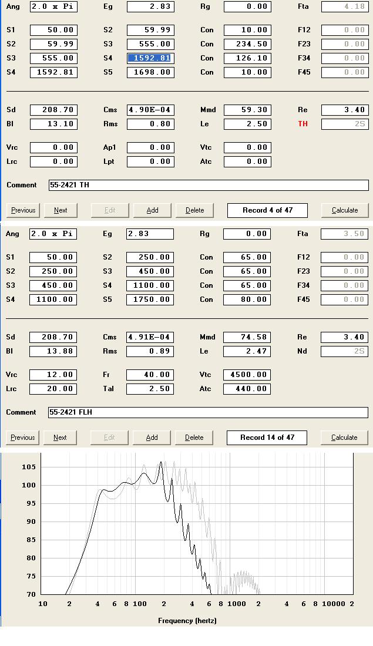Click Calculate button in Record 4 panel

point(345,210)
